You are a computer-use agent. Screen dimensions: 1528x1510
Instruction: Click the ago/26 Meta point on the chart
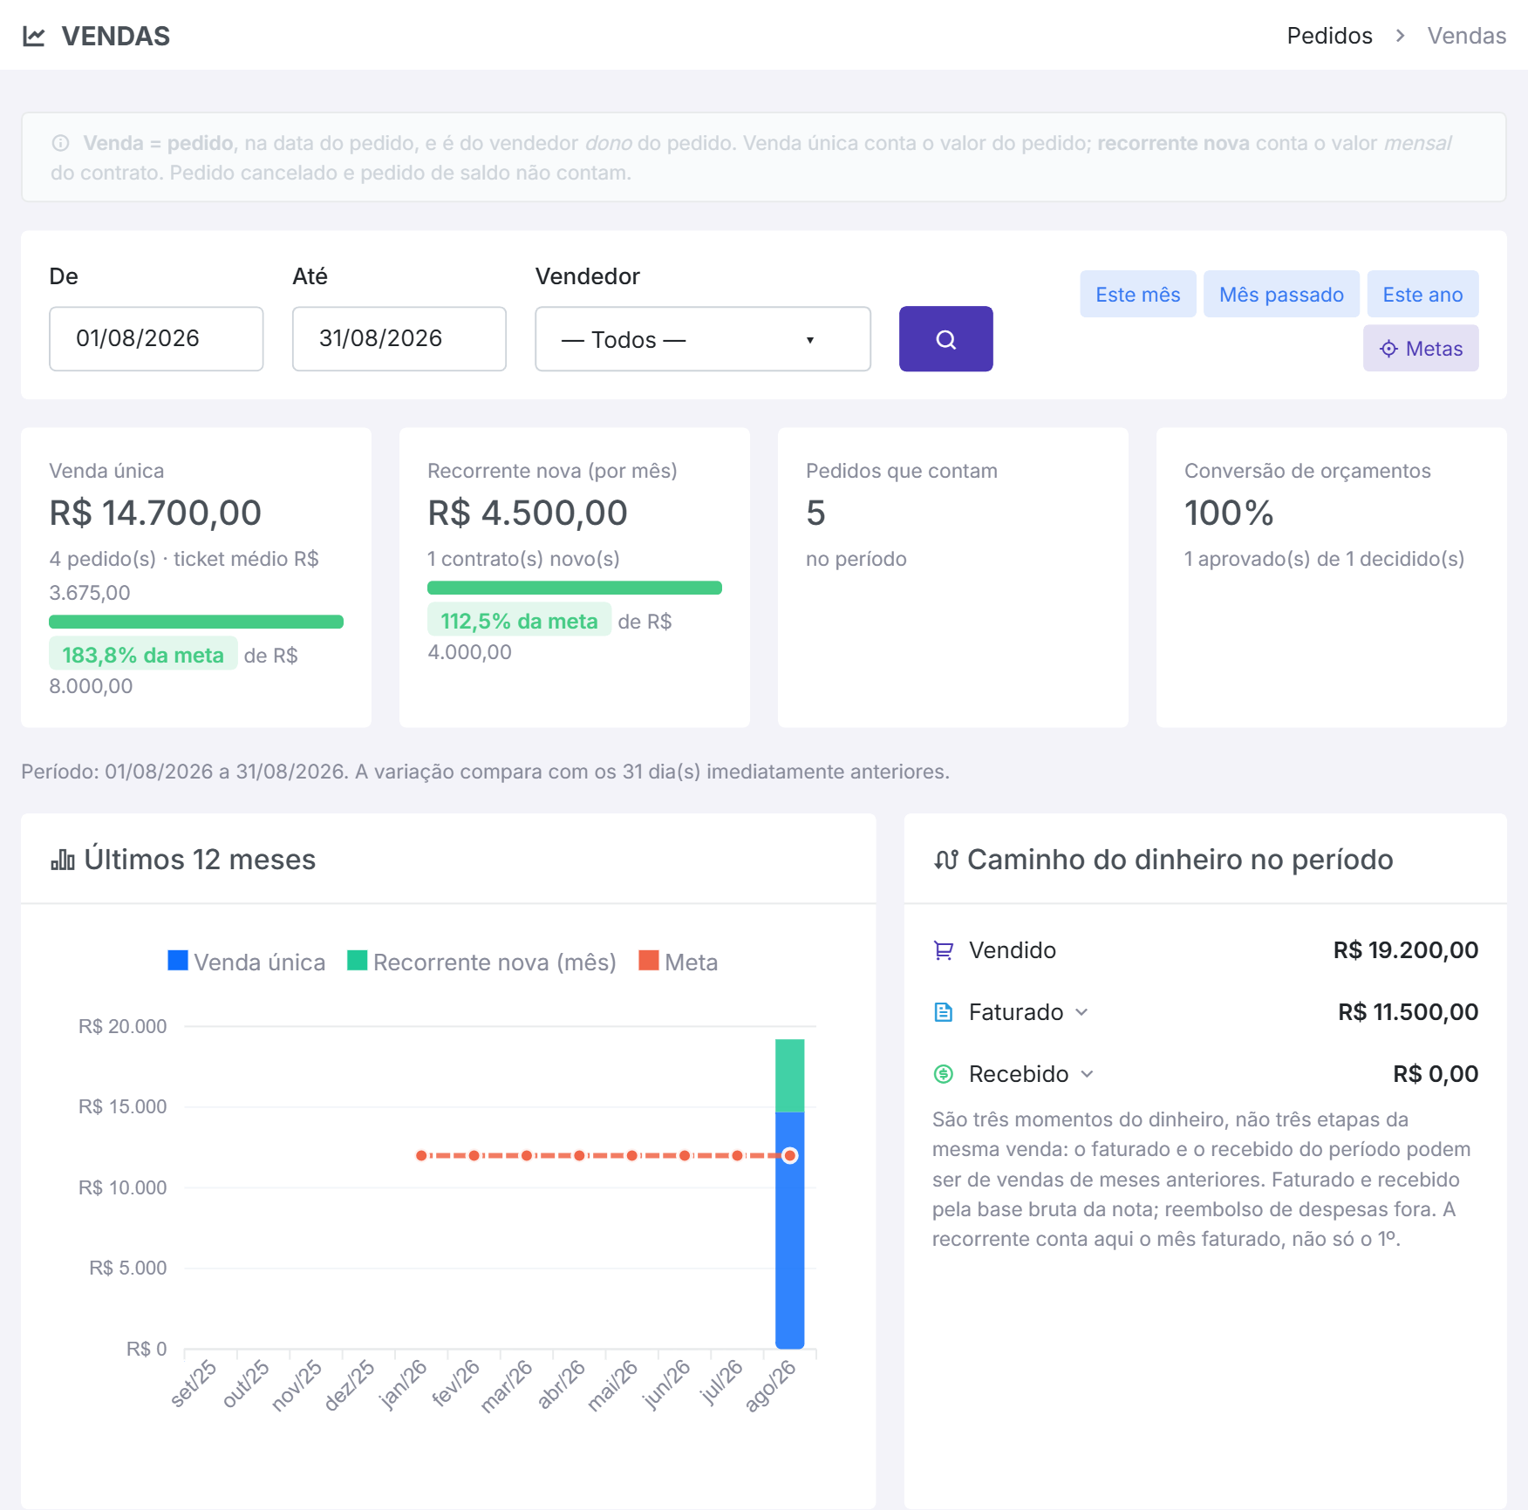pos(790,1156)
